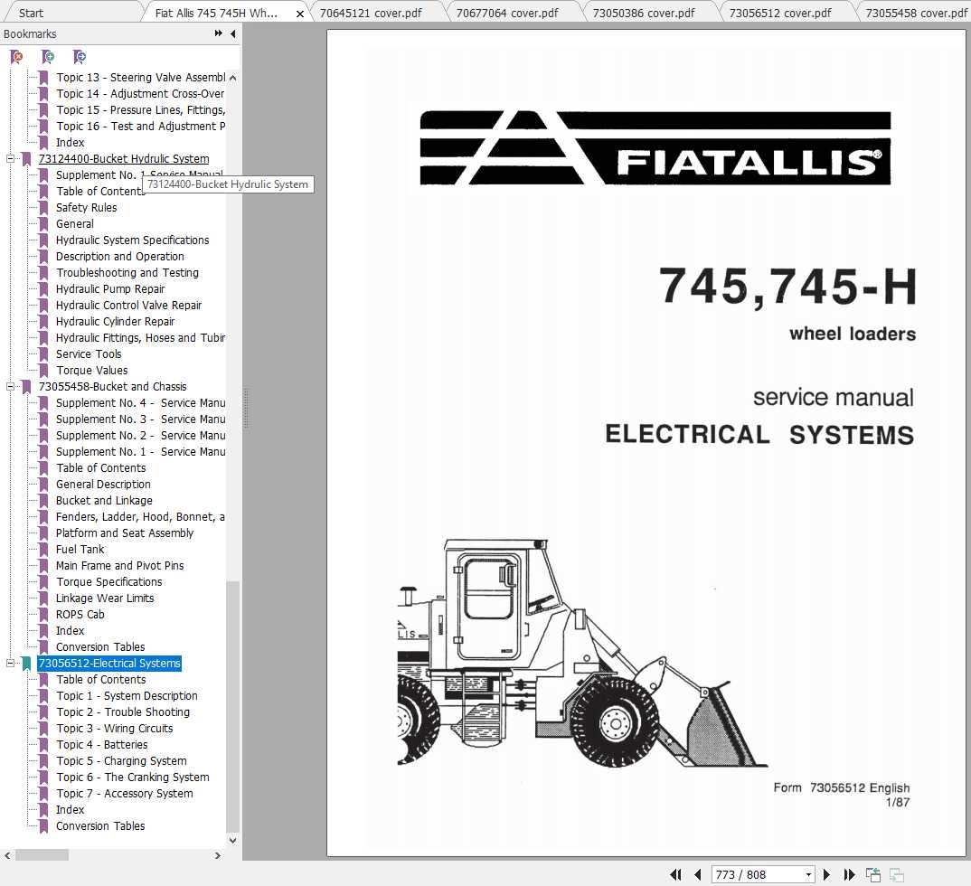Click the delete bookmark icon
The width and height of the screenshot is (971, 886).
pyautogui.click(x=16, y=57)
